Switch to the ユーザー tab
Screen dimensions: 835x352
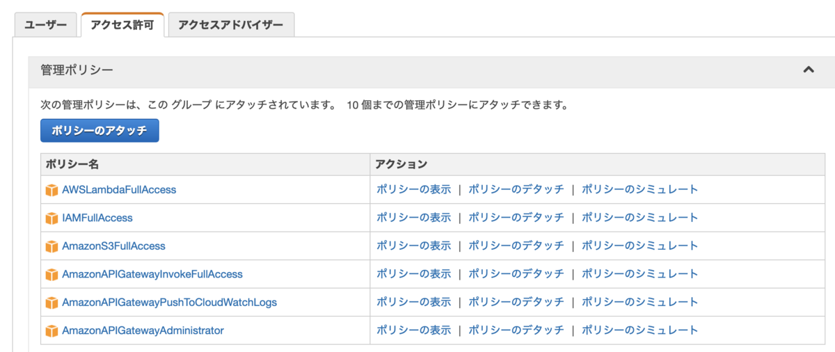click(x=45, y=25)
